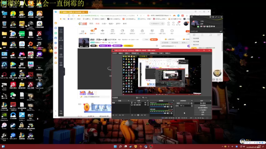Open TeamSpeak 3 desktop shortcut
This screenshot has width=266, height=149.
(x=39, y=86)
